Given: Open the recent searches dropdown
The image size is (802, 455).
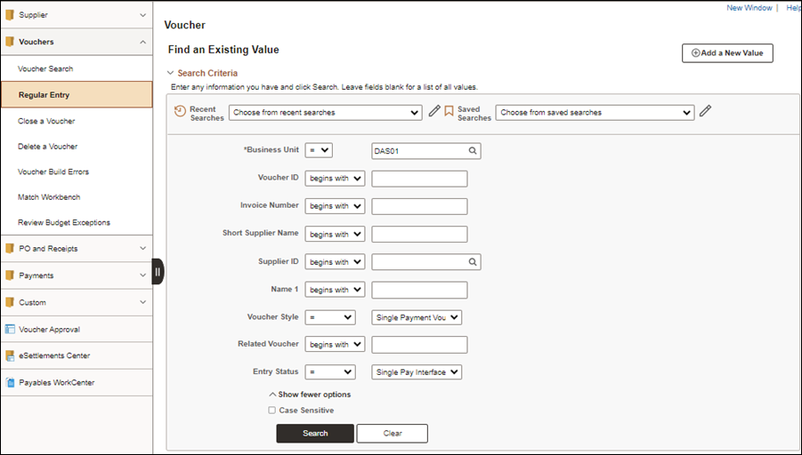Looking at the screenshot, I should pyautogui.click(x=325, y=113).
